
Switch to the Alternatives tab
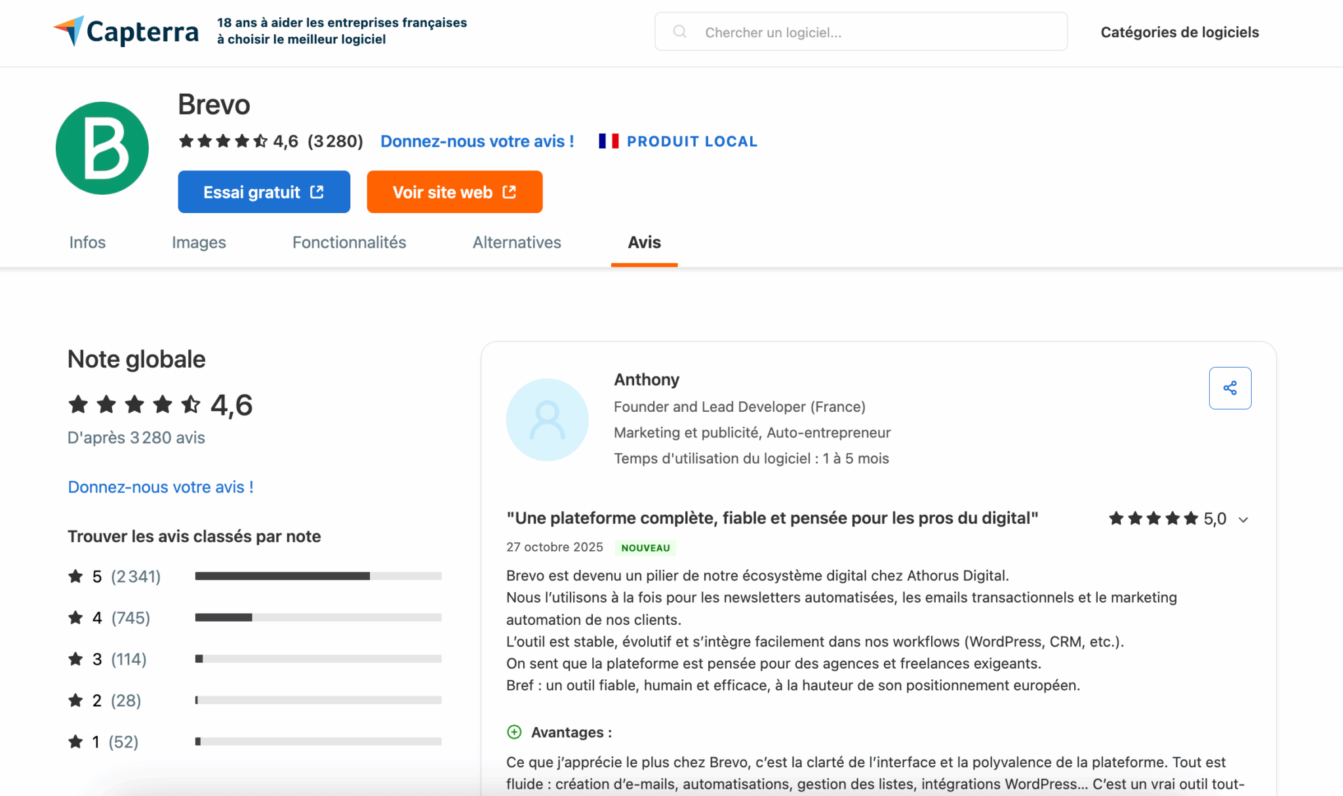point(517,242)
